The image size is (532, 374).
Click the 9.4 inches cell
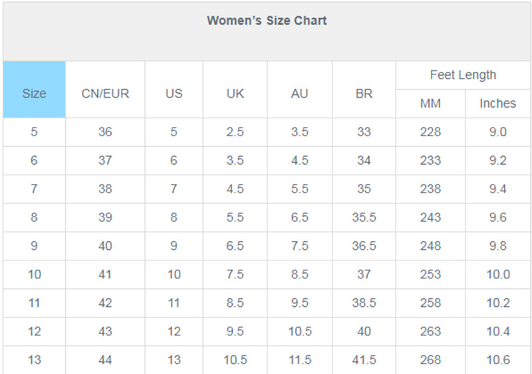tap(497, 189)
